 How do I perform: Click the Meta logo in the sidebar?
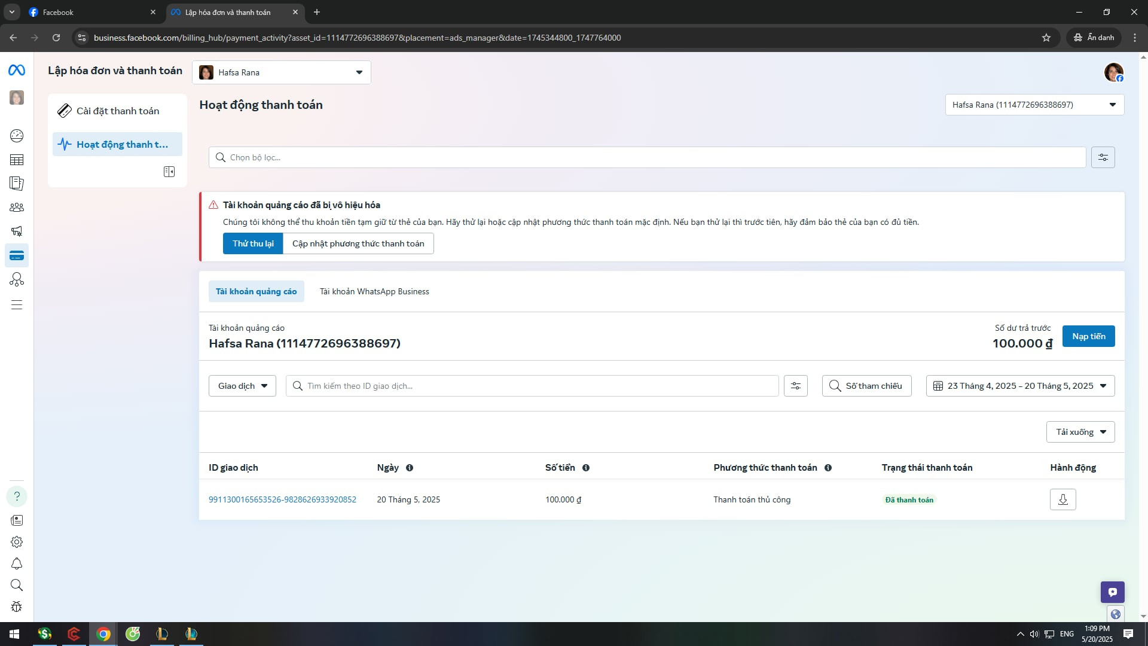17,71
